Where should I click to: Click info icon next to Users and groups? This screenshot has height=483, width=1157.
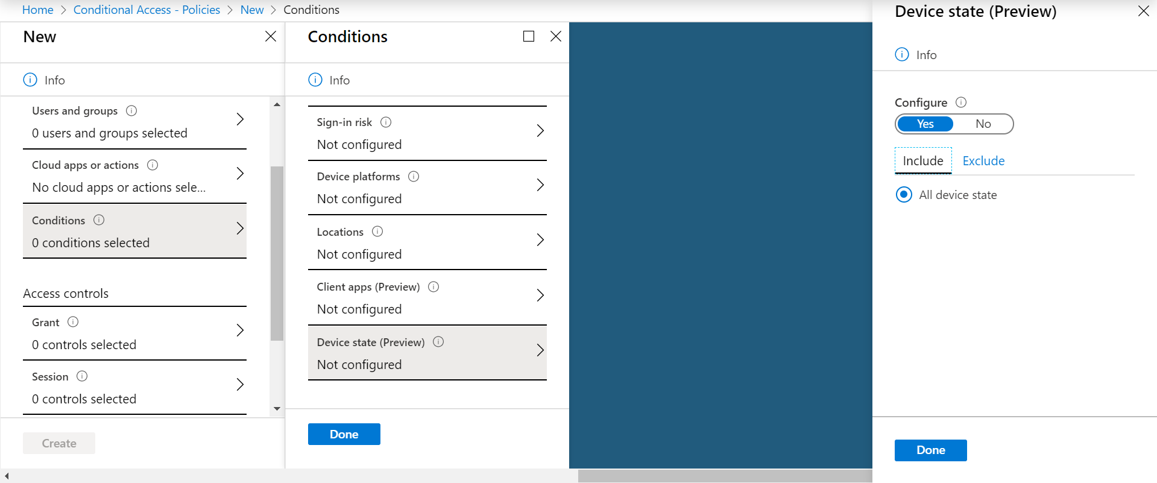point(131,111)
